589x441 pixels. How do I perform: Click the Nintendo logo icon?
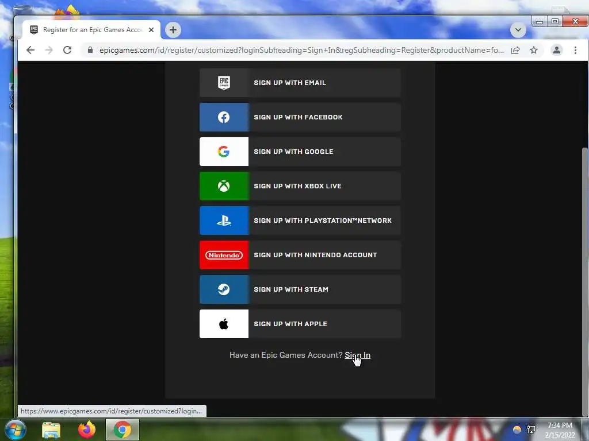click(x=224, y=255)
